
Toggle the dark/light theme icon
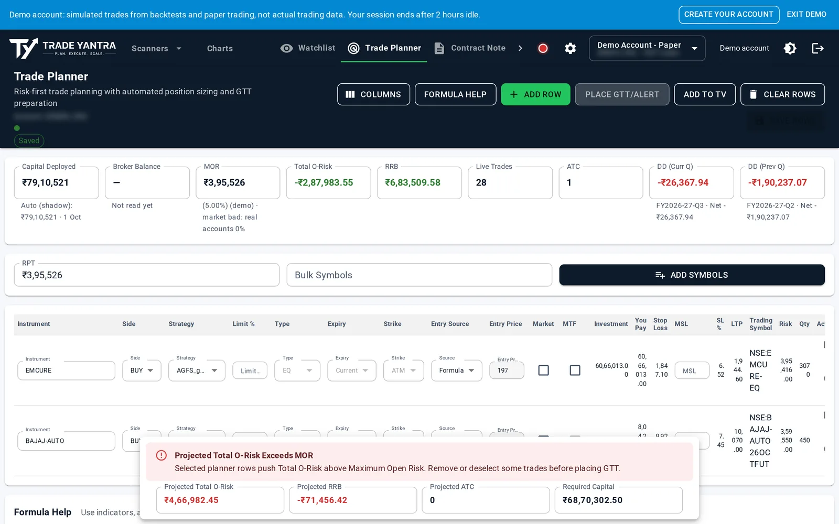(790, 48)
